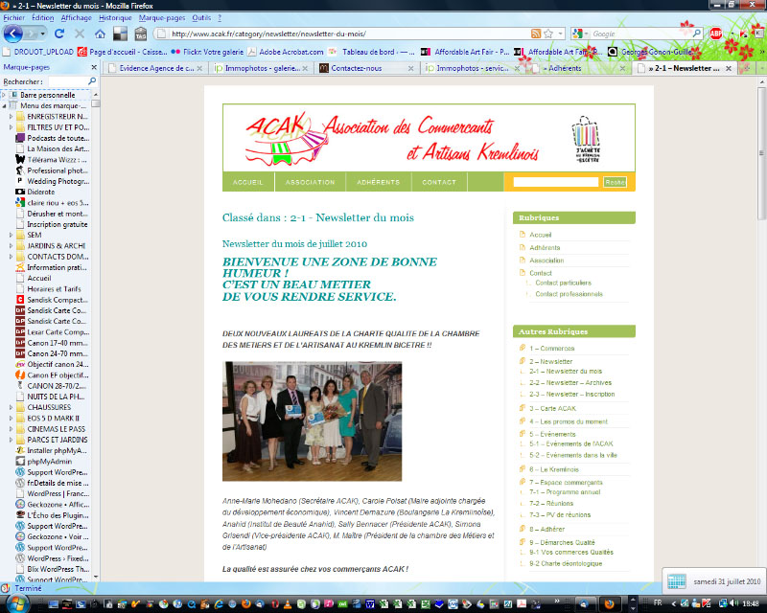The image size is (767, 613).
Task: Click the site's green search button
Action: [615, 182]
